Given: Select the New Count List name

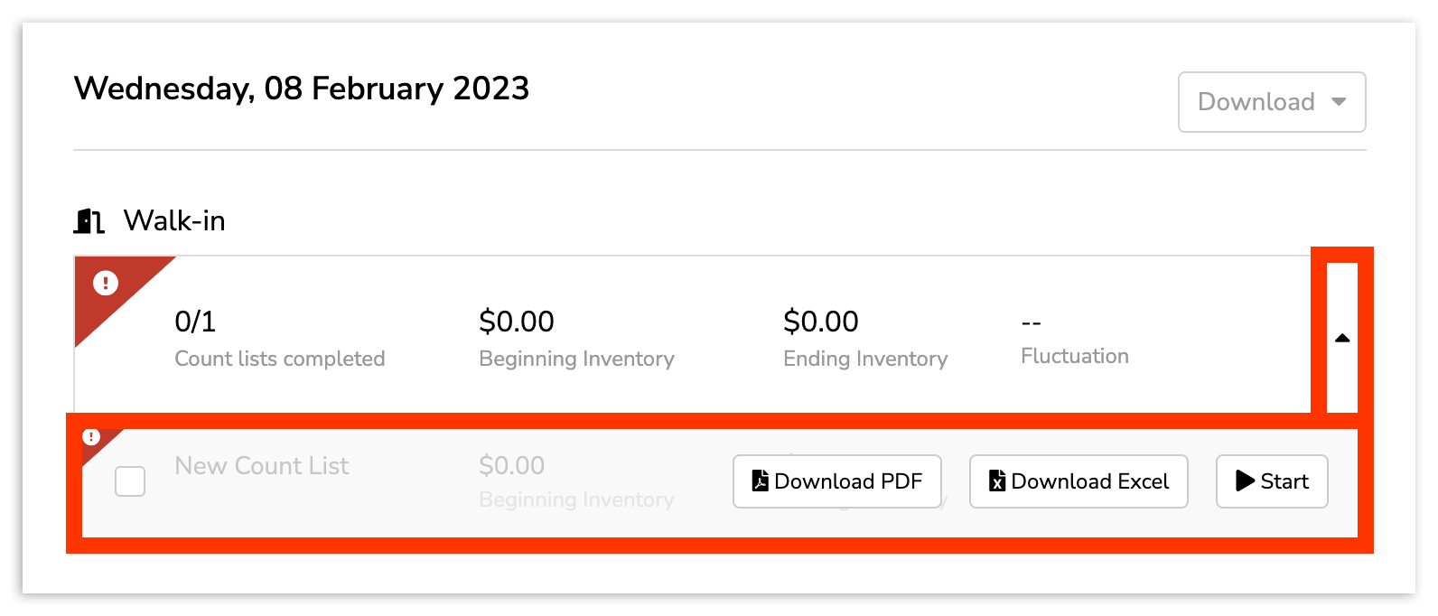Looking at the screenshot, I should coord(262,466).
